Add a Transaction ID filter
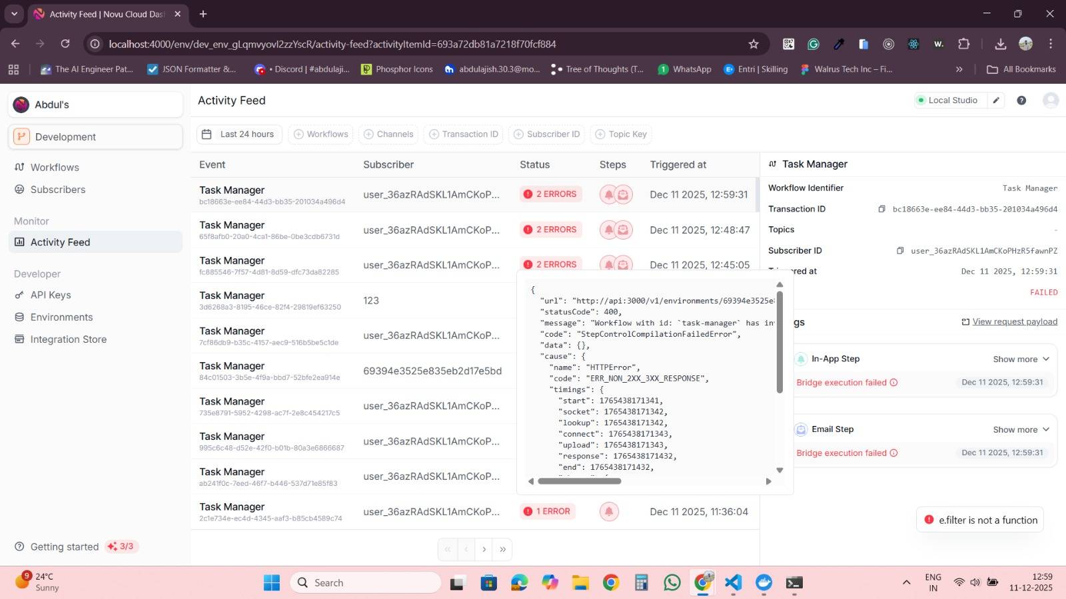Image resolution: width=1066 pixels, height=599 pixels. pos(463,134)
